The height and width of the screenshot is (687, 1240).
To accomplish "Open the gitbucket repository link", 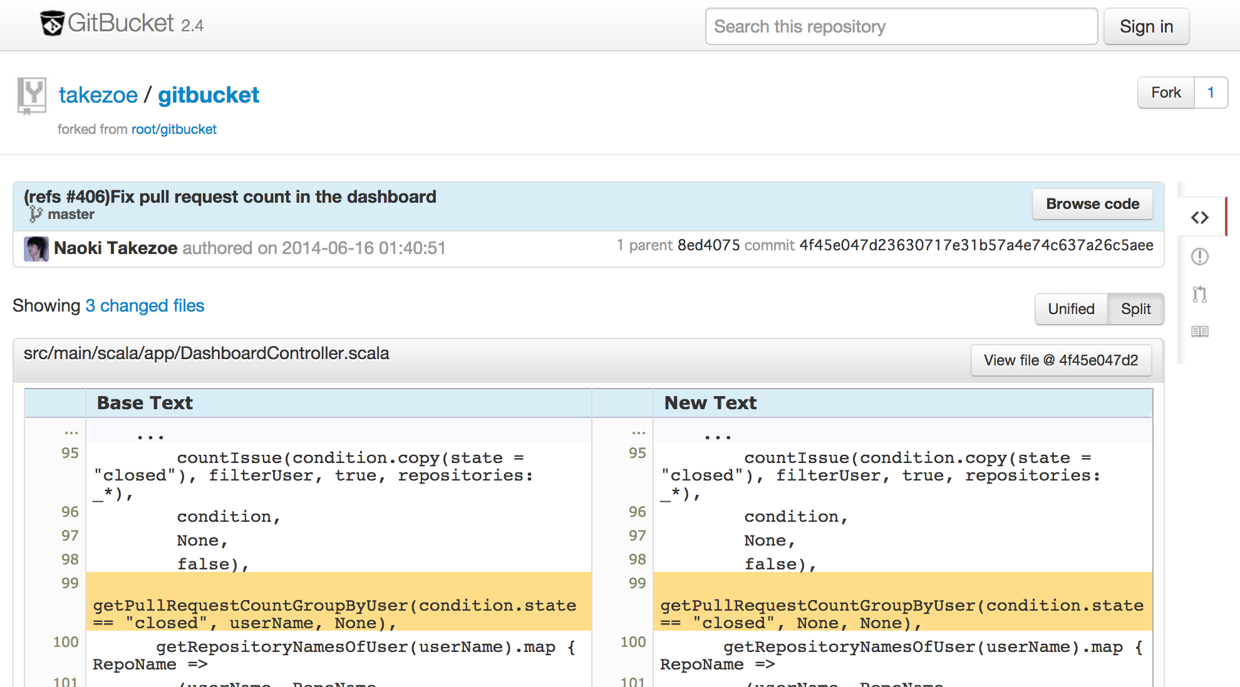I will coord(209,95).
